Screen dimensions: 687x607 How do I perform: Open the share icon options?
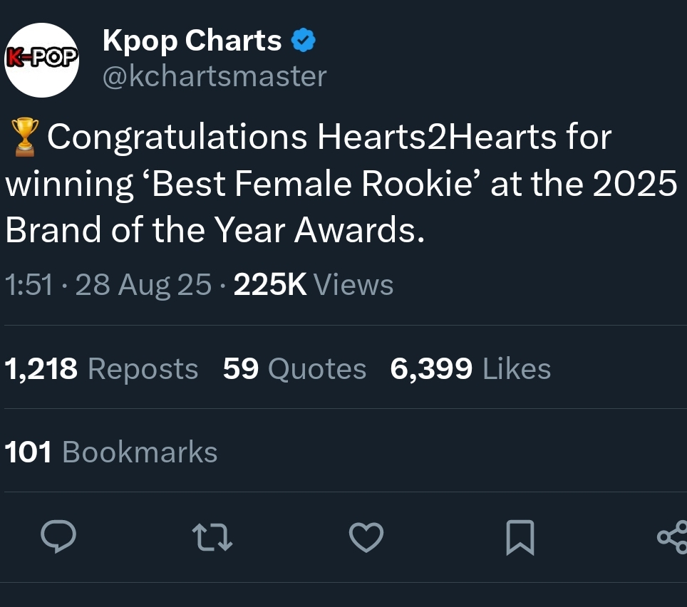(x=672, y=538)
